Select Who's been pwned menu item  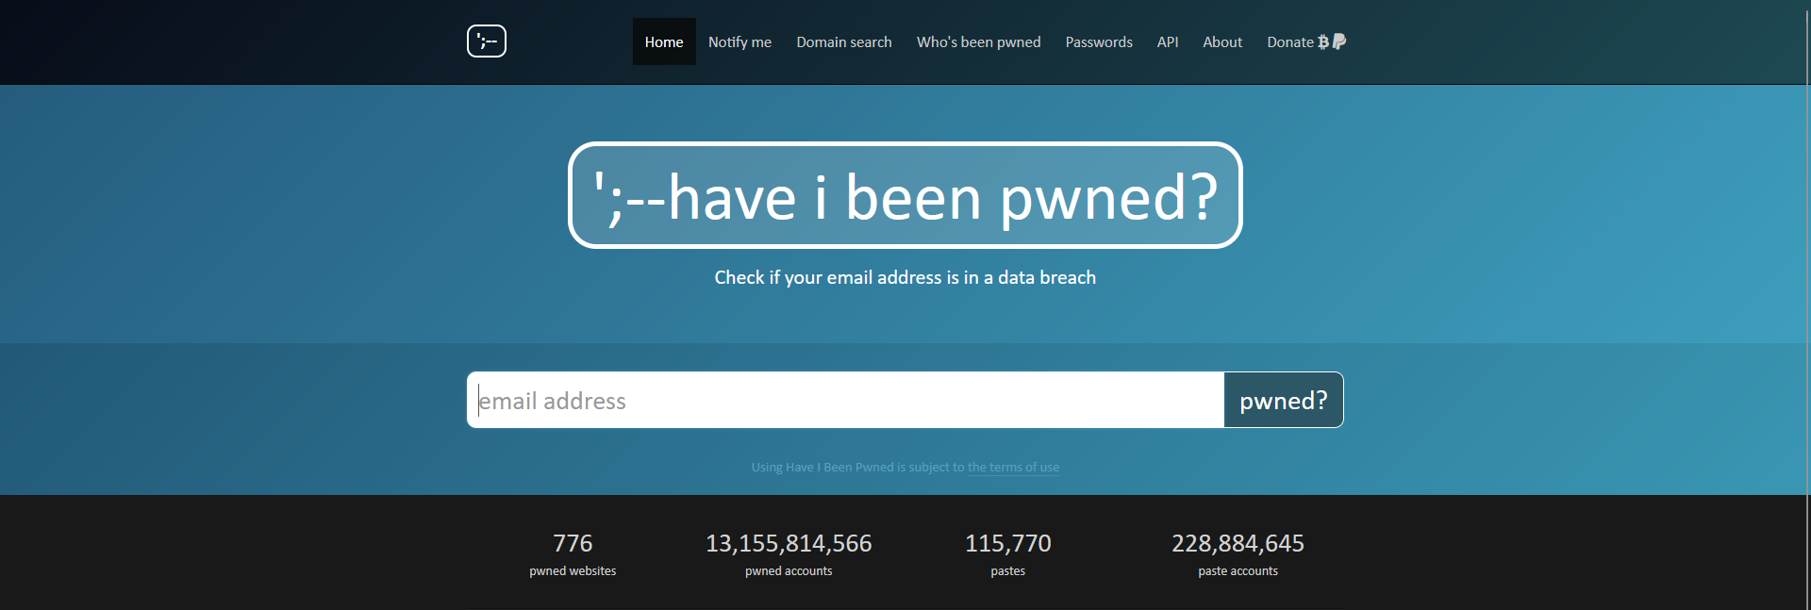[978, 41]
